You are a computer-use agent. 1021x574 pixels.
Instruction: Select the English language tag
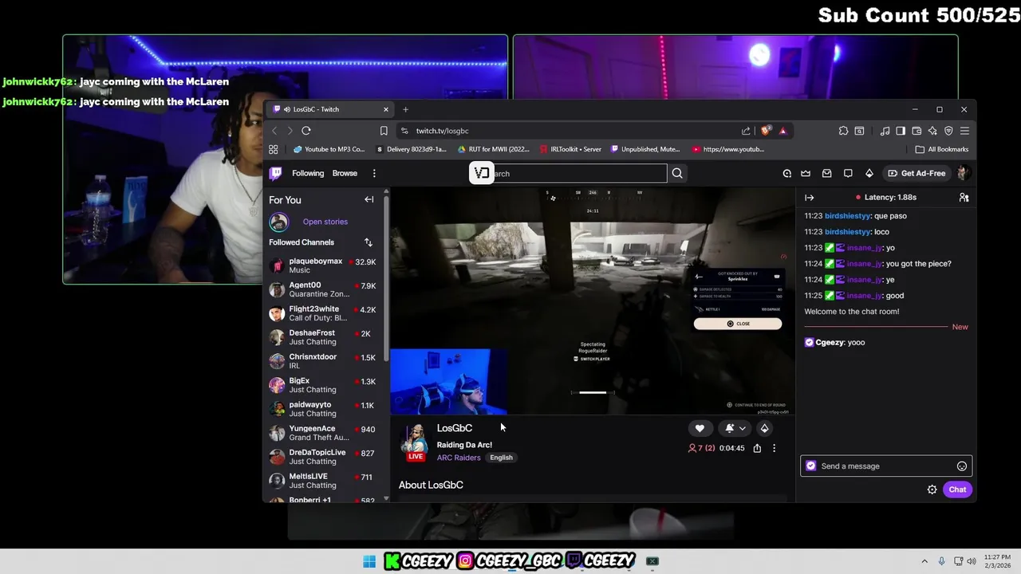point(501,458)
